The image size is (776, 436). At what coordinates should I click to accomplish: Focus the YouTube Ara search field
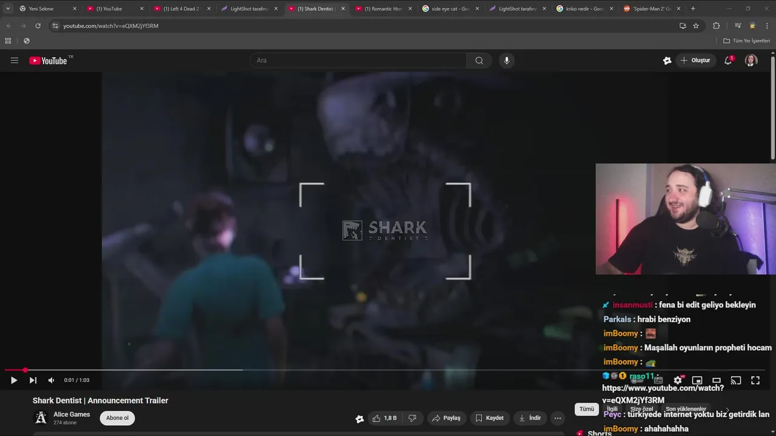pos(358,61)
